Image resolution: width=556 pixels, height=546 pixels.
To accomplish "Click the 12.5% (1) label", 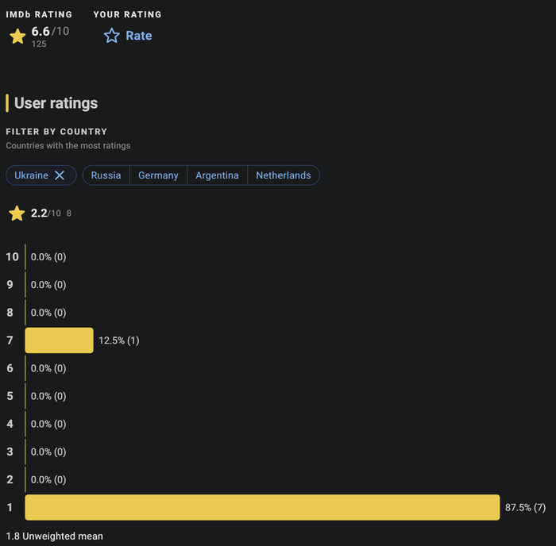I will pyautogui.click(x=119, y=340).
